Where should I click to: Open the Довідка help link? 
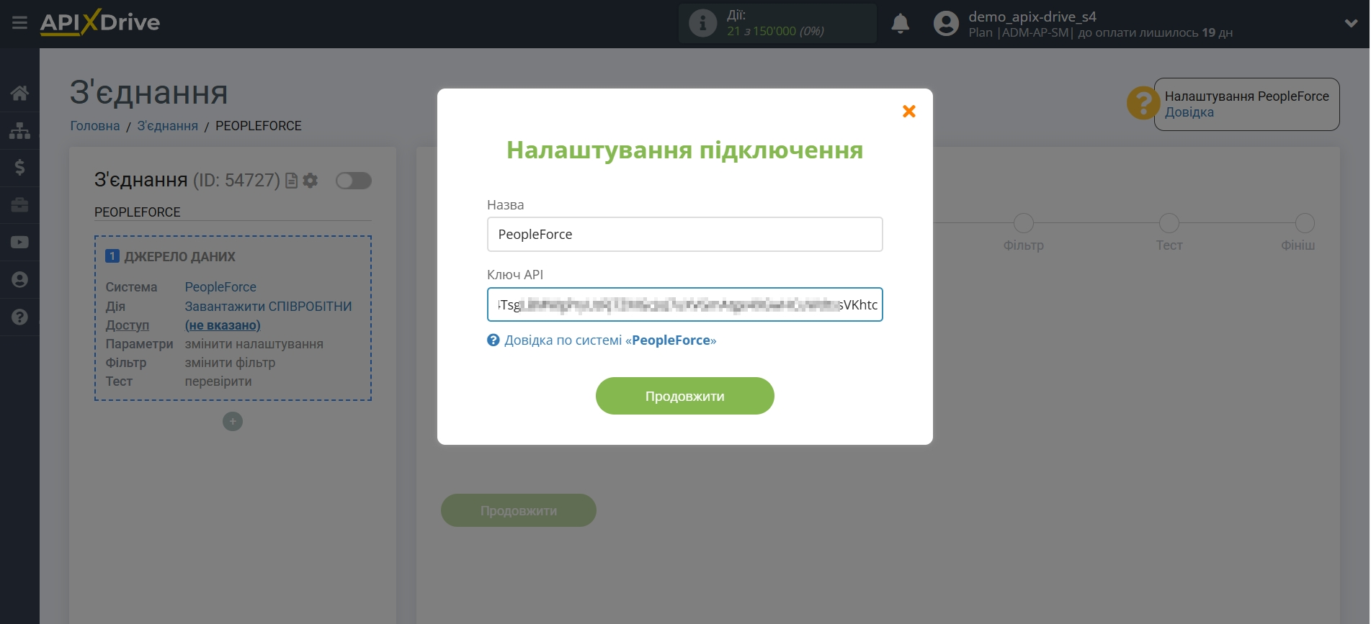tap(1189, 112)
